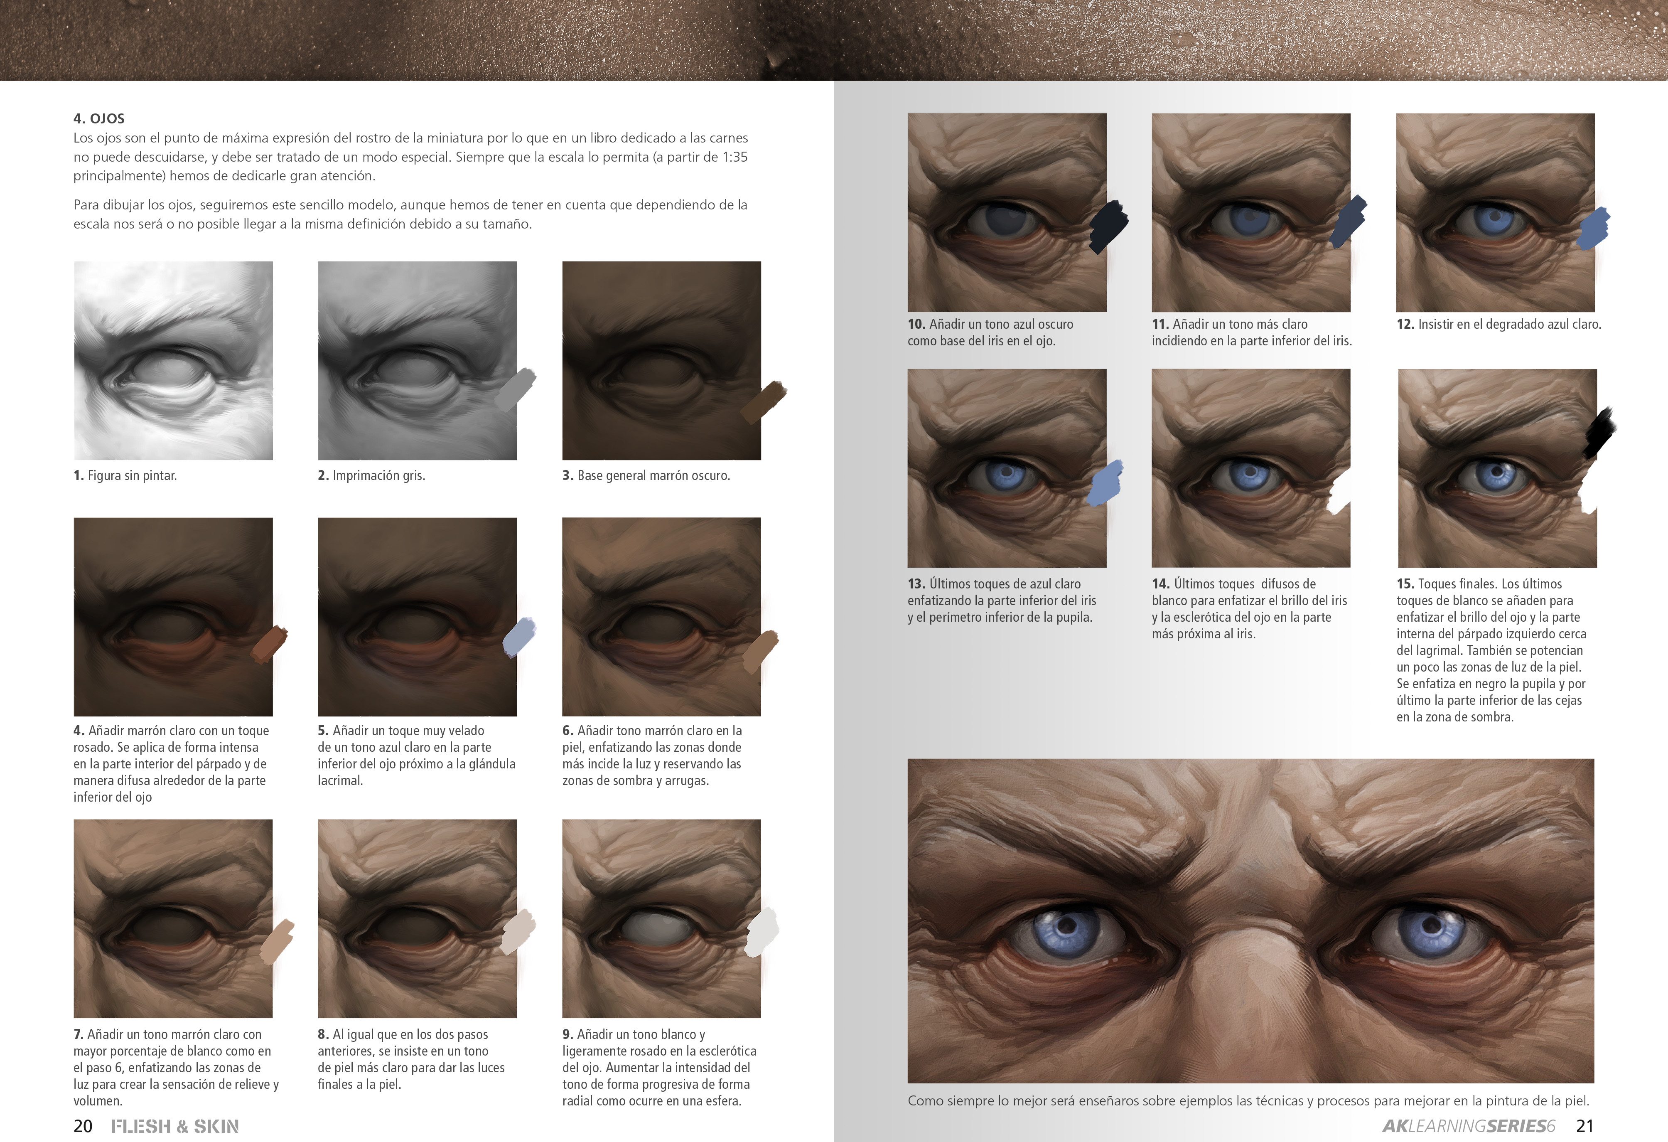This screenshot has width=1668, height=1142.
Task: Click page number 21 in footer
Action: click(1584, 1125)
